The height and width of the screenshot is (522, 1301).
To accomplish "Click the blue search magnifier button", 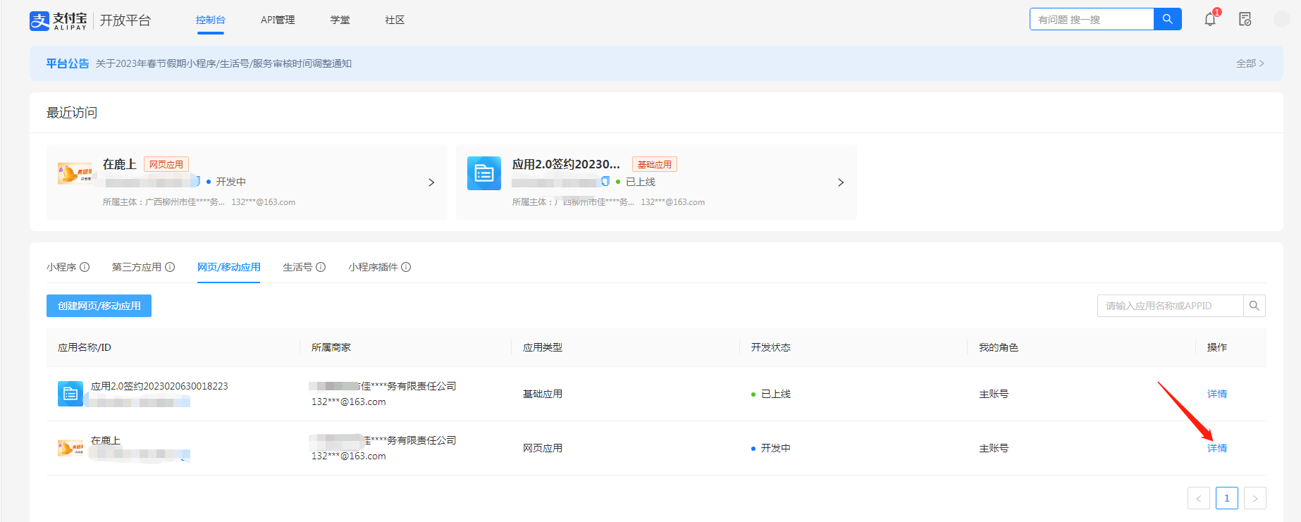I will click(1167, 19).
